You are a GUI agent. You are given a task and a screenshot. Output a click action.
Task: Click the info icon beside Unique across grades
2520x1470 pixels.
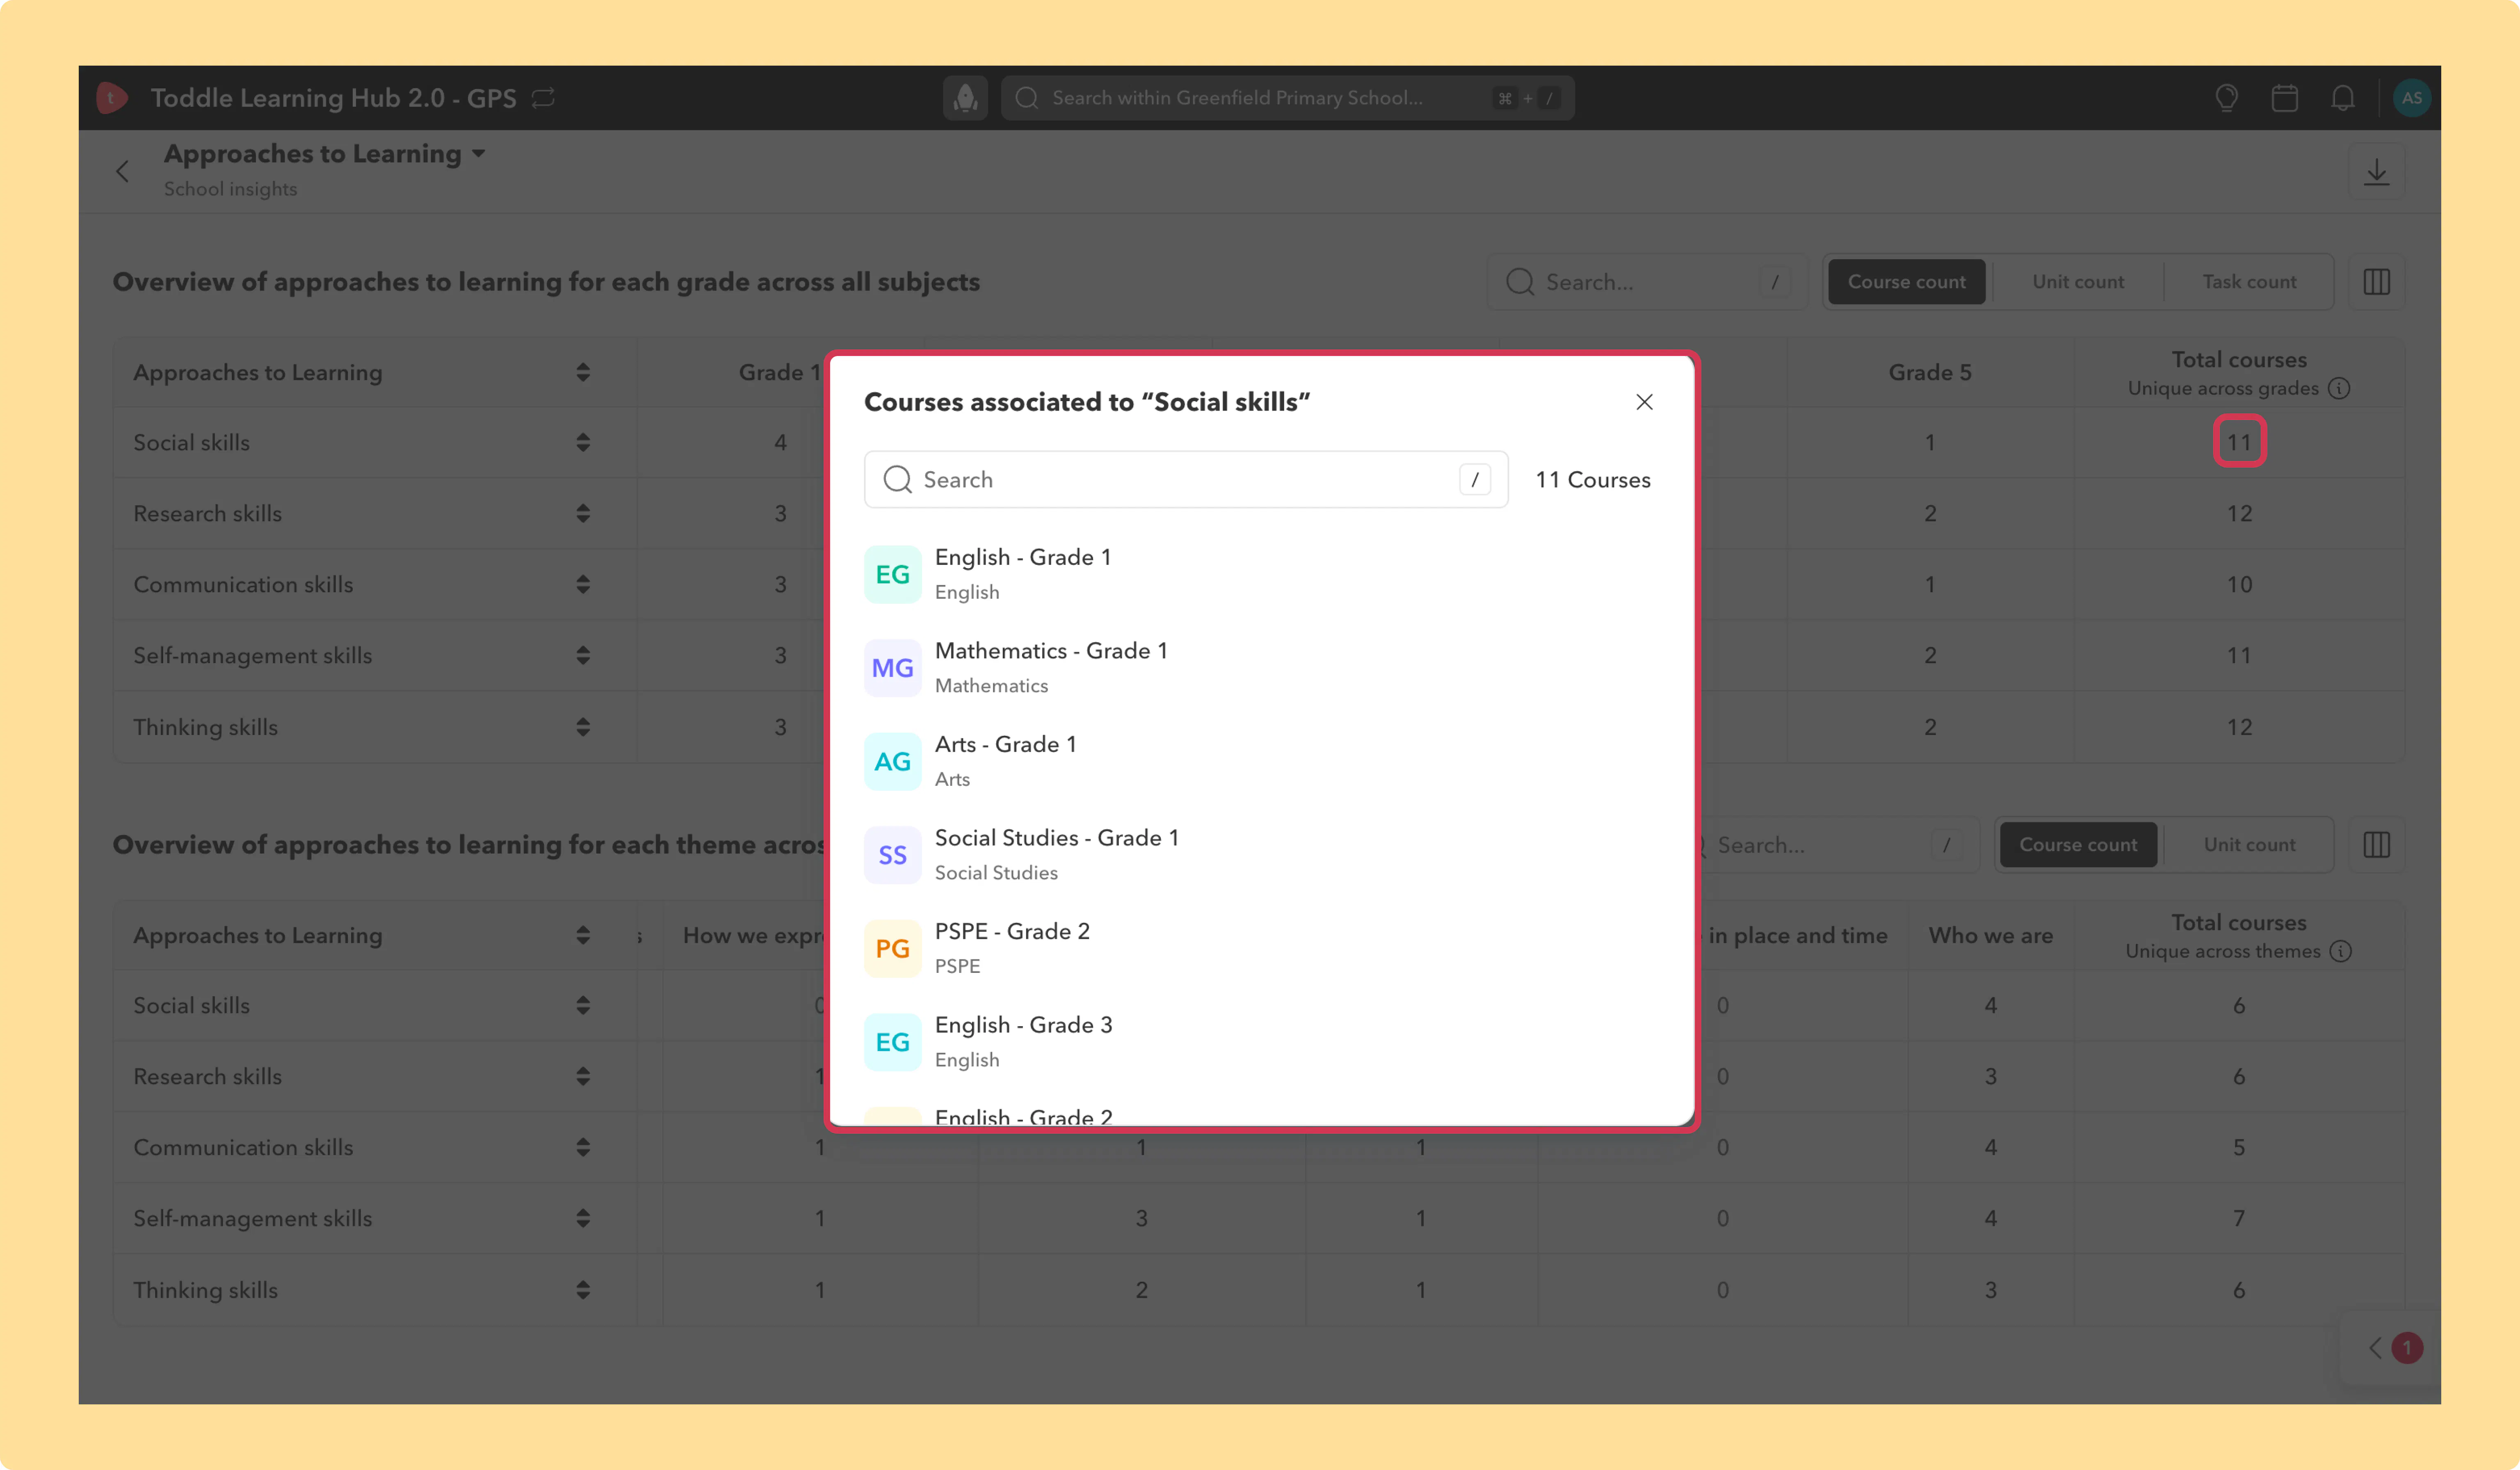[x=2339, y=389]
